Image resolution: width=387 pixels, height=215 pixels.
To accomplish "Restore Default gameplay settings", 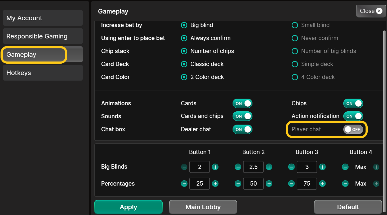I will 348,207.
